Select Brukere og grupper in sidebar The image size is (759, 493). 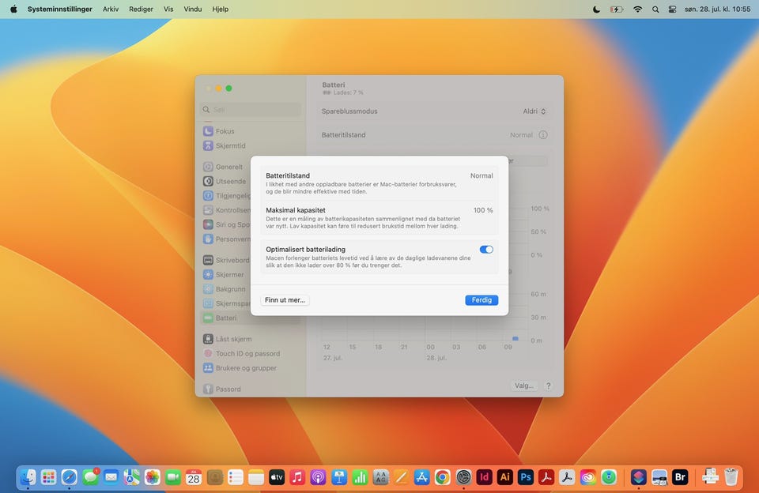[x=251, y=368]
